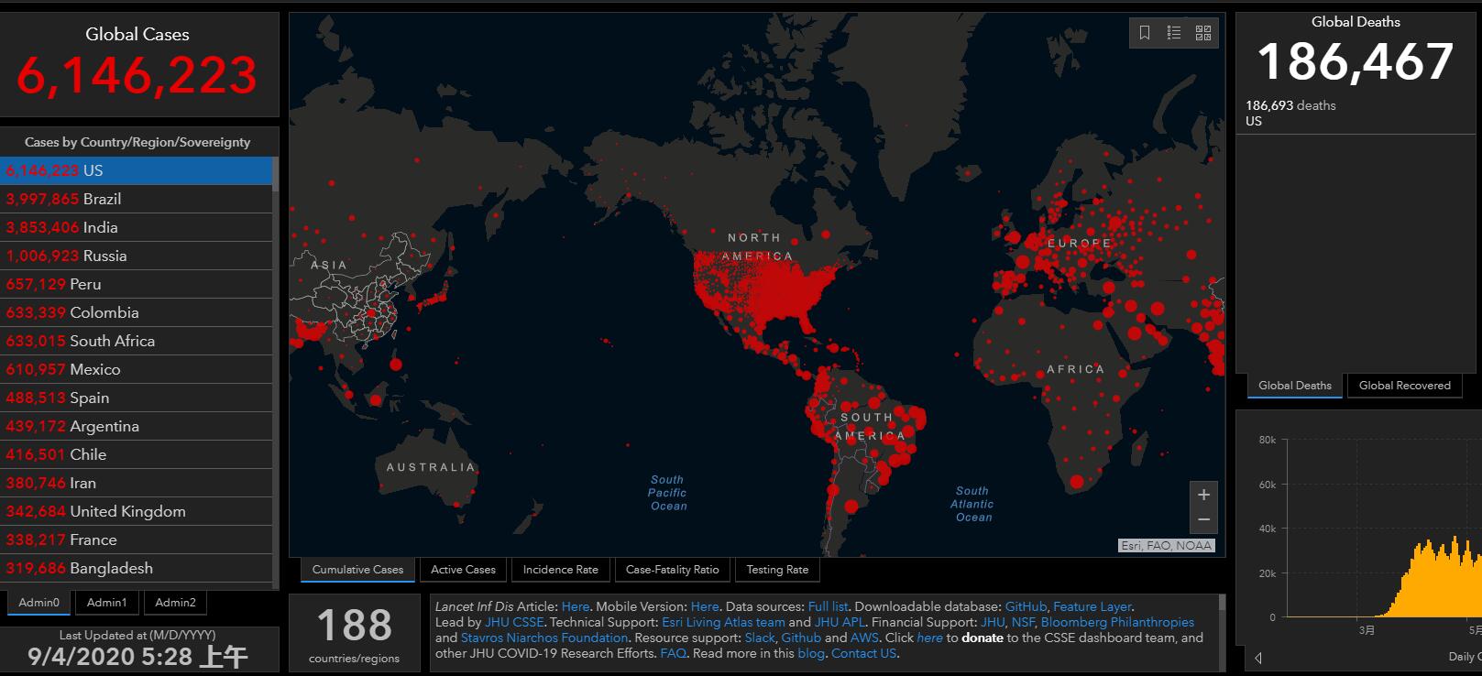The width and height of the screenshot is (1482, 676).
Task: Choose Bangladesh from the country list
Action: click(x=111, y=568)
